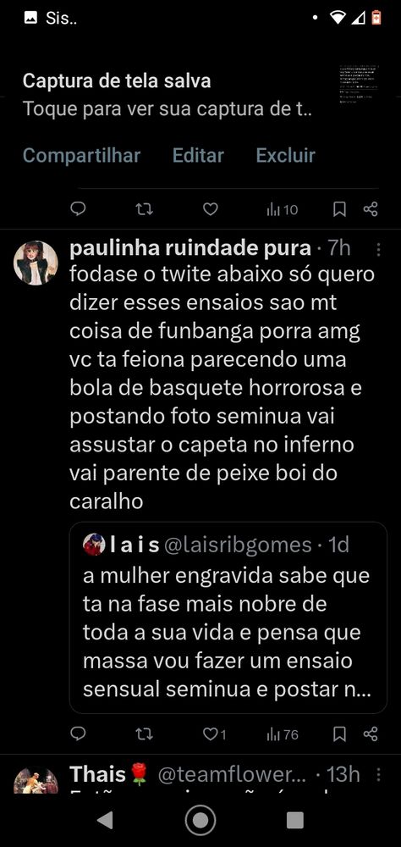Screen dimensions: 401x847
Task: Open quoted tweet from @laisribgomes
Action: click(x=228, y=617)
